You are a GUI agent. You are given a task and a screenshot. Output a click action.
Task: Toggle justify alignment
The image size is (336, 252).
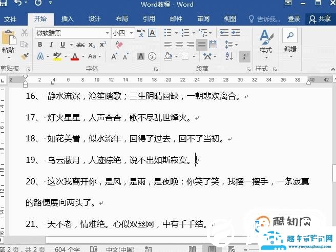[201, 45]
